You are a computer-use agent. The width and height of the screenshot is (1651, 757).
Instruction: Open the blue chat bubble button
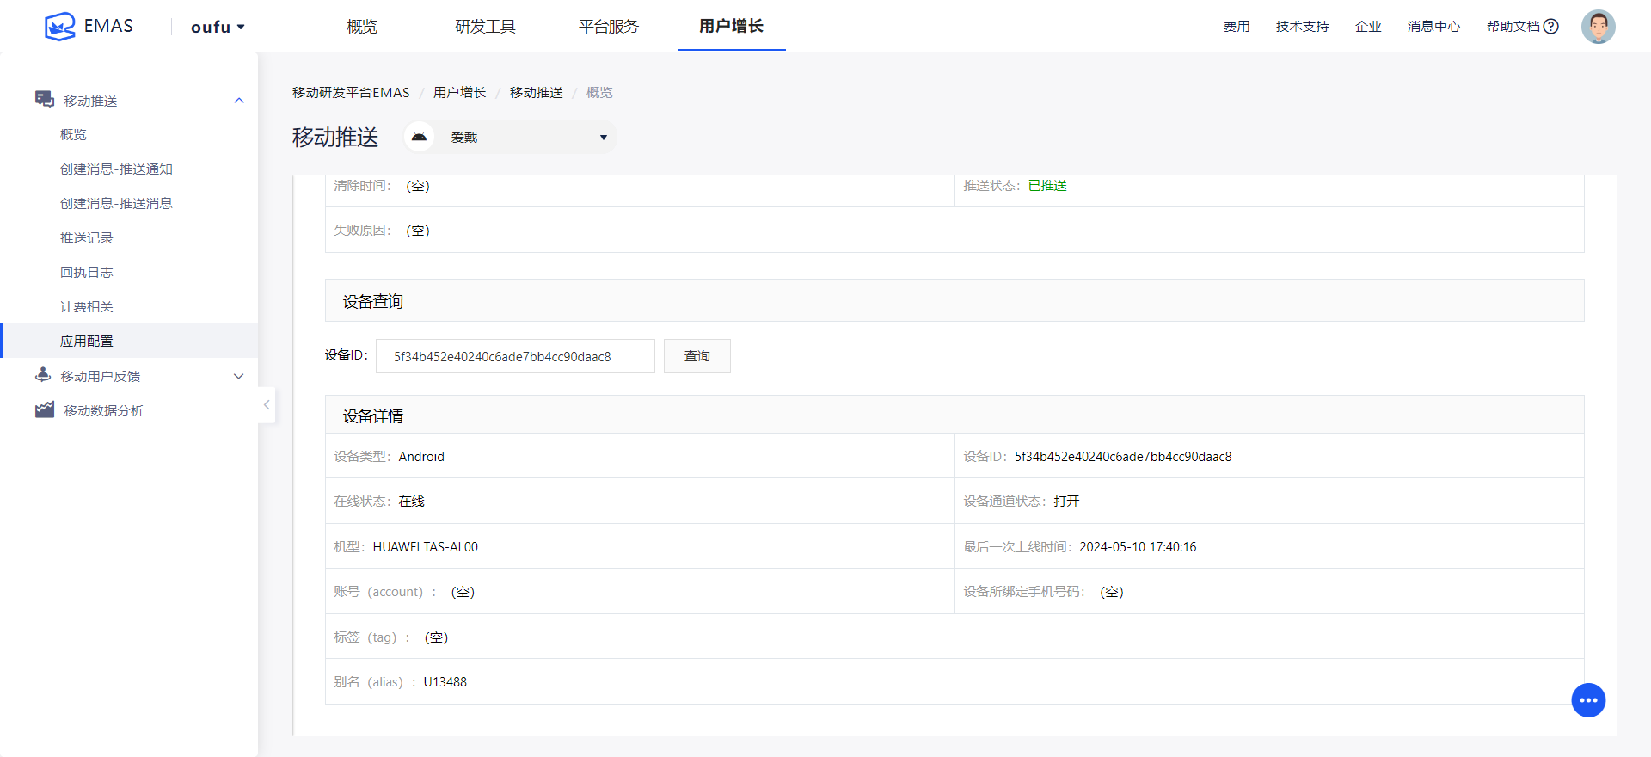pyautogui.click(x=1588, y=700)
